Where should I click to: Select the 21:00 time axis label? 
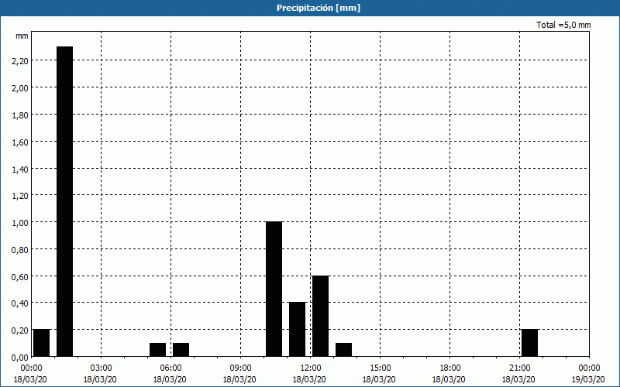[x=519, y=368]
